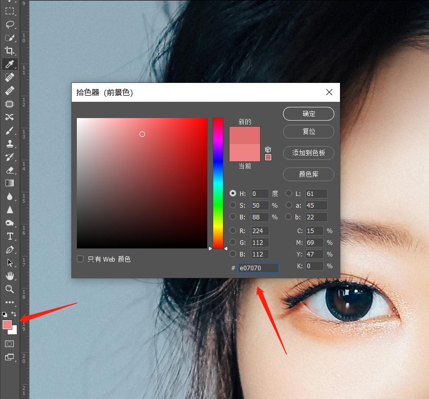
Task: Open 颜色库 color libraries
Action: [x=308, y=175]
